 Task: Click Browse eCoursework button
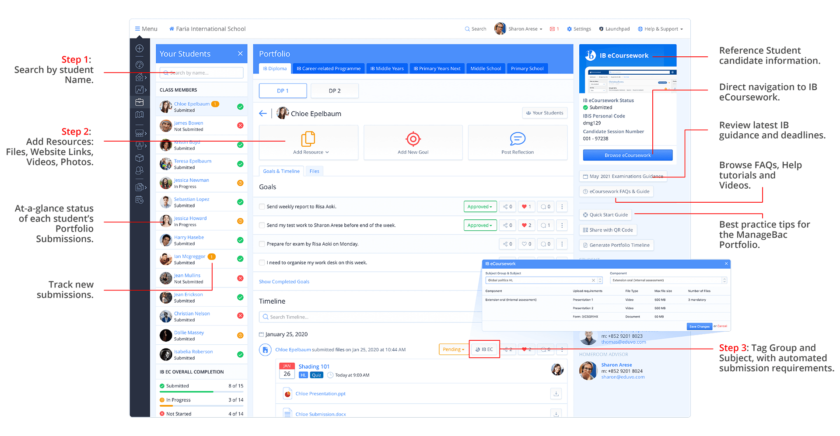(628, 155)
